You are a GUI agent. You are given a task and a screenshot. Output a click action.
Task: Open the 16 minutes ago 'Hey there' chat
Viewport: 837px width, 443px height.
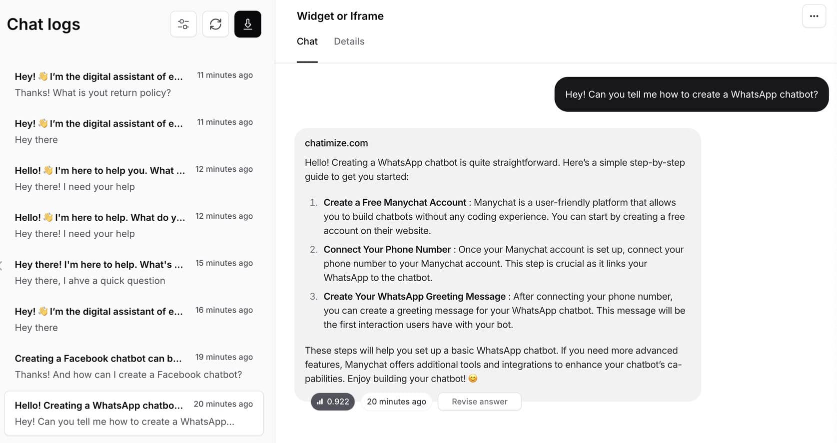133,319
